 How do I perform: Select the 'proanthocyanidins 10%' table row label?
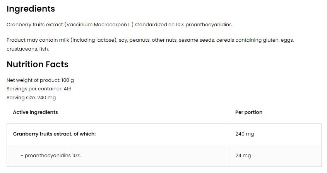point(52,156)
